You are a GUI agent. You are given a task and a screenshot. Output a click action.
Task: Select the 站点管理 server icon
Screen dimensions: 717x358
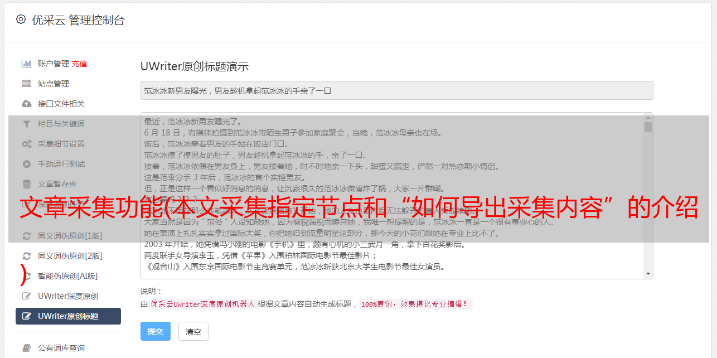point(26,84)
